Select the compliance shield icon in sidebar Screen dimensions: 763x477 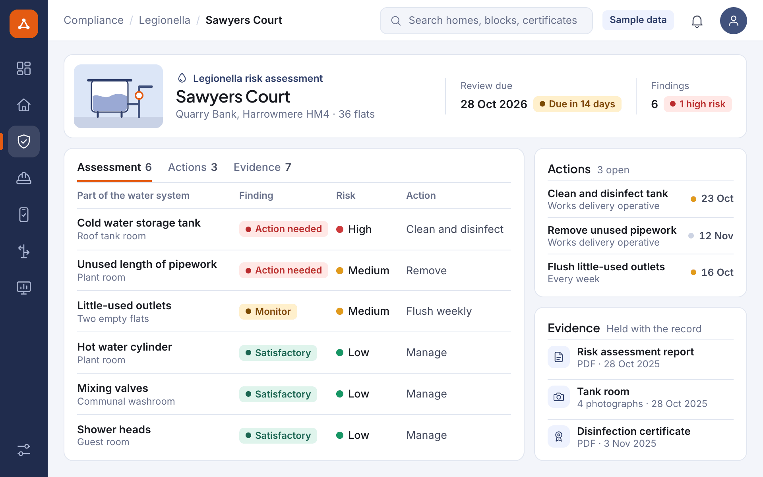(24, 142)
